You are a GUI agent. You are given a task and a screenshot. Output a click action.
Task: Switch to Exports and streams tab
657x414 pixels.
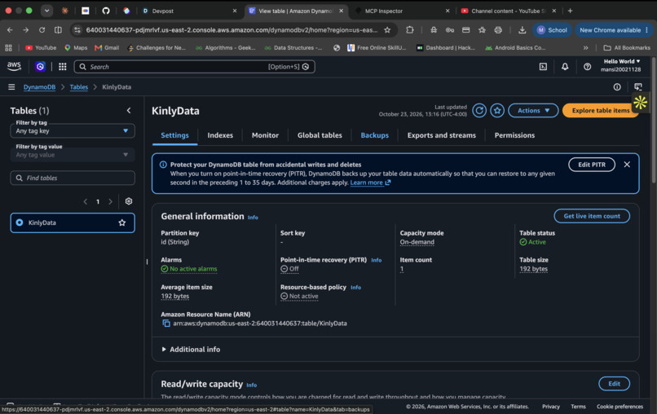tap(442, 135)
